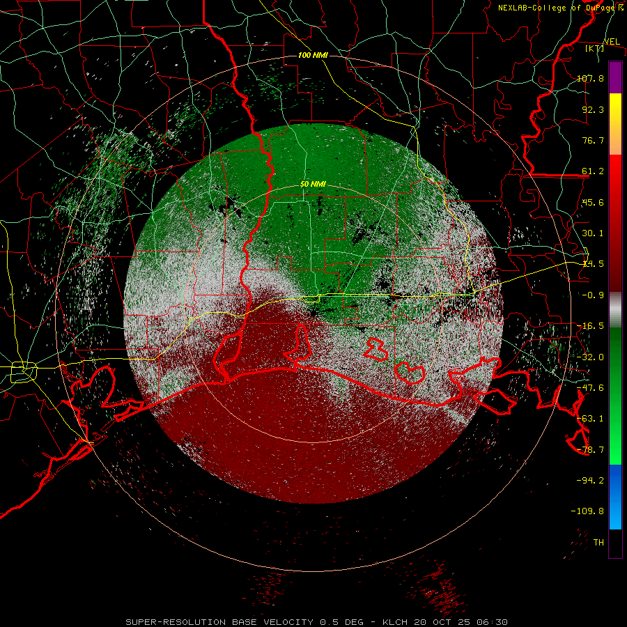
Task: Click the yellow-orange band of the color bar
Action: click(615, 124)
